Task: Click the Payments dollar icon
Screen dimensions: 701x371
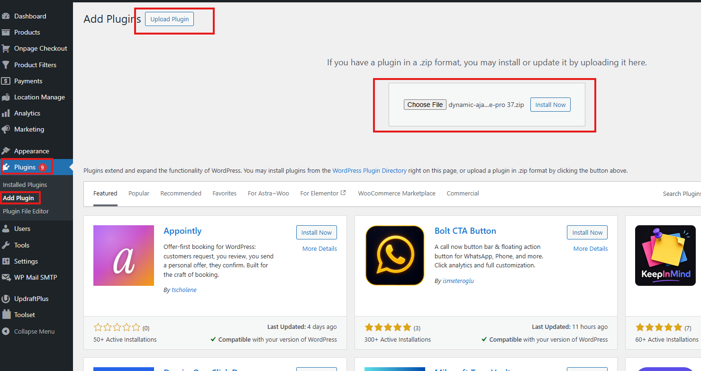Action: pos(6,81)
